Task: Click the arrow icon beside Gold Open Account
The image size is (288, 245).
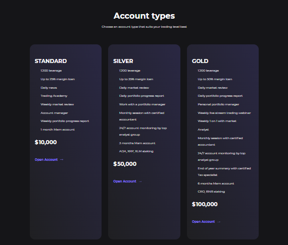Action: (x=219, y=222)
